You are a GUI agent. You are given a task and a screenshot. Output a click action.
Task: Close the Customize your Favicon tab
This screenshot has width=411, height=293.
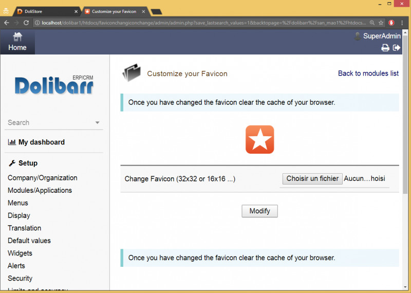[143, 11]
